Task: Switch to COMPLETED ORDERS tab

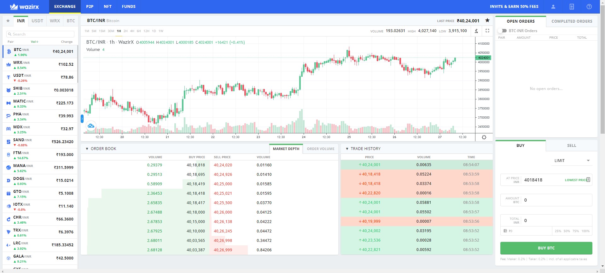Action: point(572,21)
